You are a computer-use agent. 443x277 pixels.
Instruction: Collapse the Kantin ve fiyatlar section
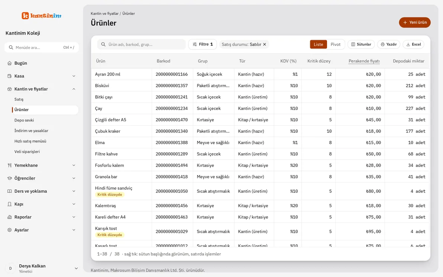[74, 89]
